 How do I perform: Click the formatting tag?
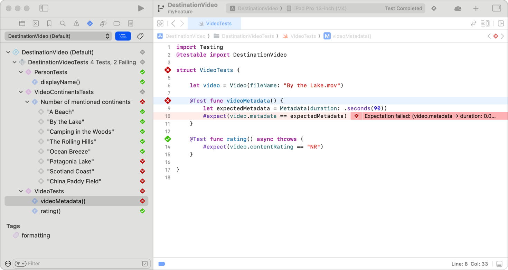pyautogui.click(x=36, y=235)
